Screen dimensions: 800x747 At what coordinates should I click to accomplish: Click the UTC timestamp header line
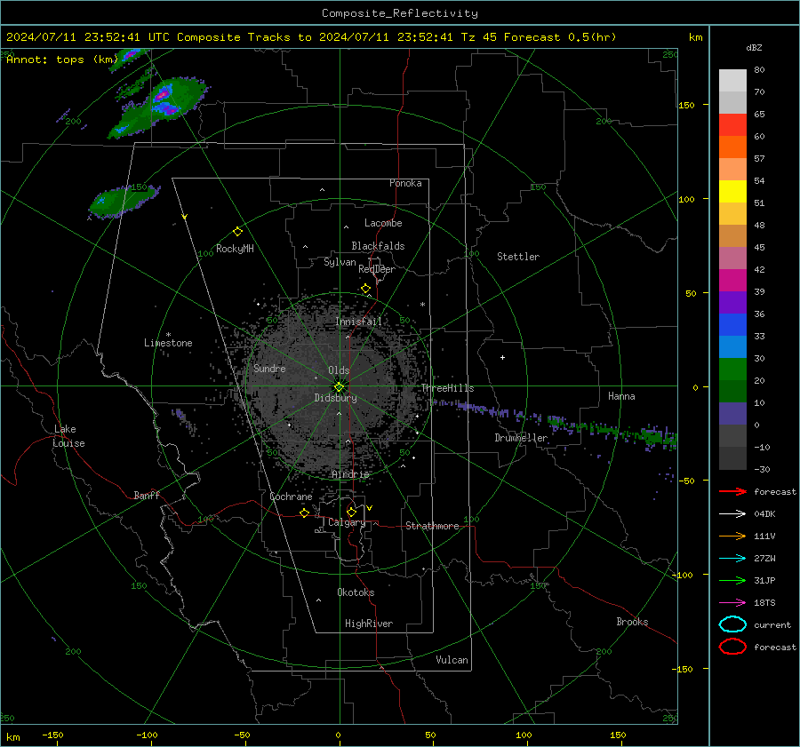311,37
